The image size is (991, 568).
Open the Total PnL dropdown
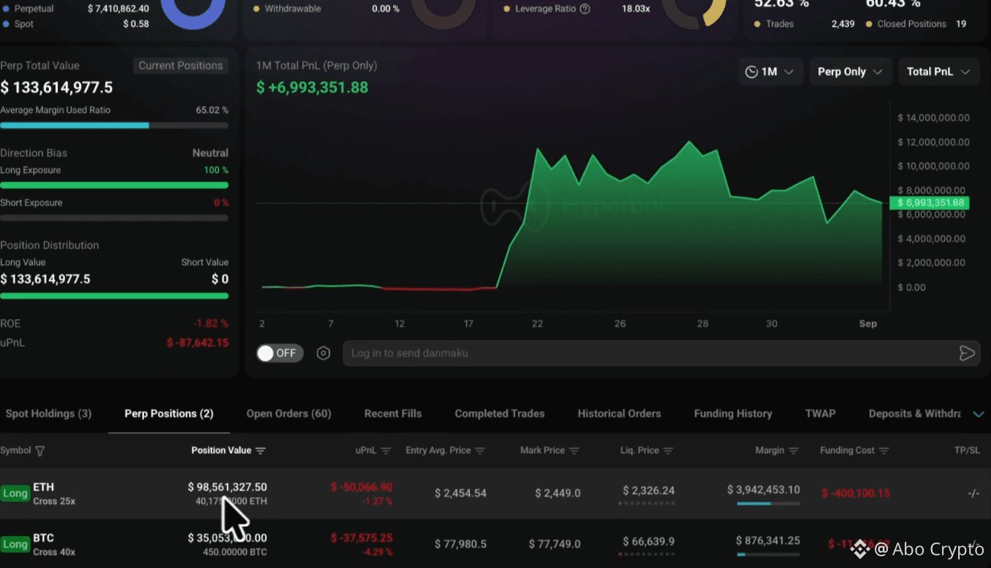pos(938,72)
